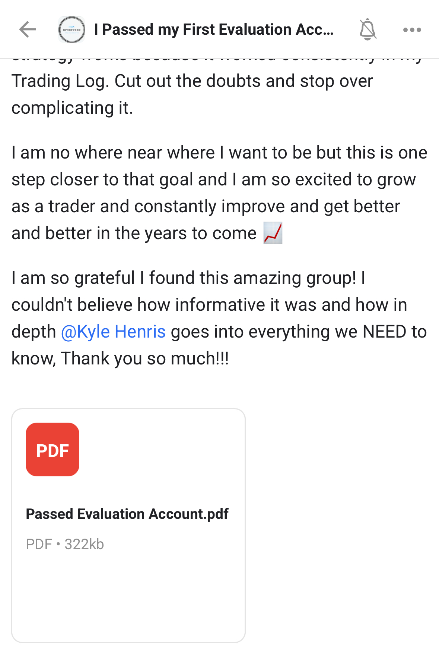Tap the "step closer to that goal" line
The width and height of the screenshot is (439, 661).
point(213,180)
